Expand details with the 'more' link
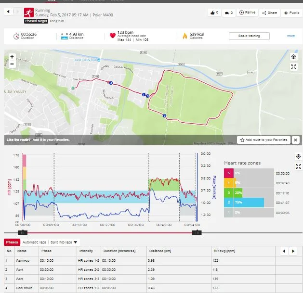 point(291,36)
